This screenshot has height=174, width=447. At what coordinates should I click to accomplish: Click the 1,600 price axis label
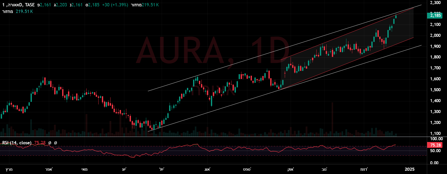click(x=435, y=79)
